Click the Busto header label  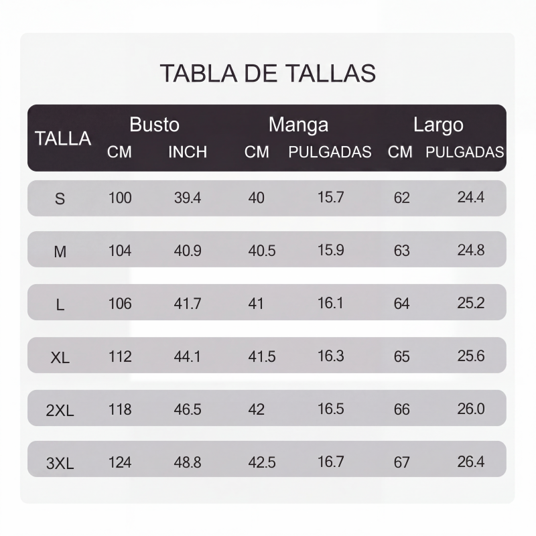[155, 125]
